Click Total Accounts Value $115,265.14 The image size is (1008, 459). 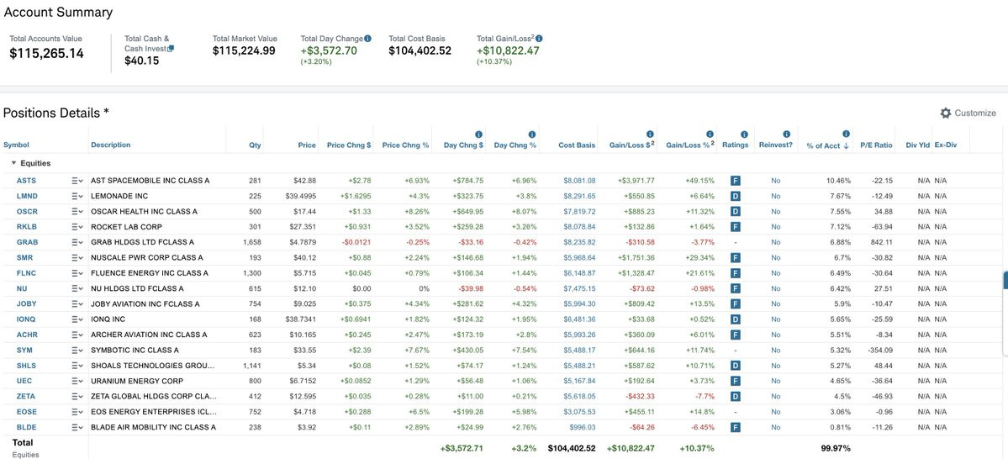tap(46, 53)
